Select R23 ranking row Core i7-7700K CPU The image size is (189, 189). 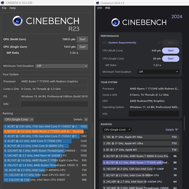tap(45, 141)
